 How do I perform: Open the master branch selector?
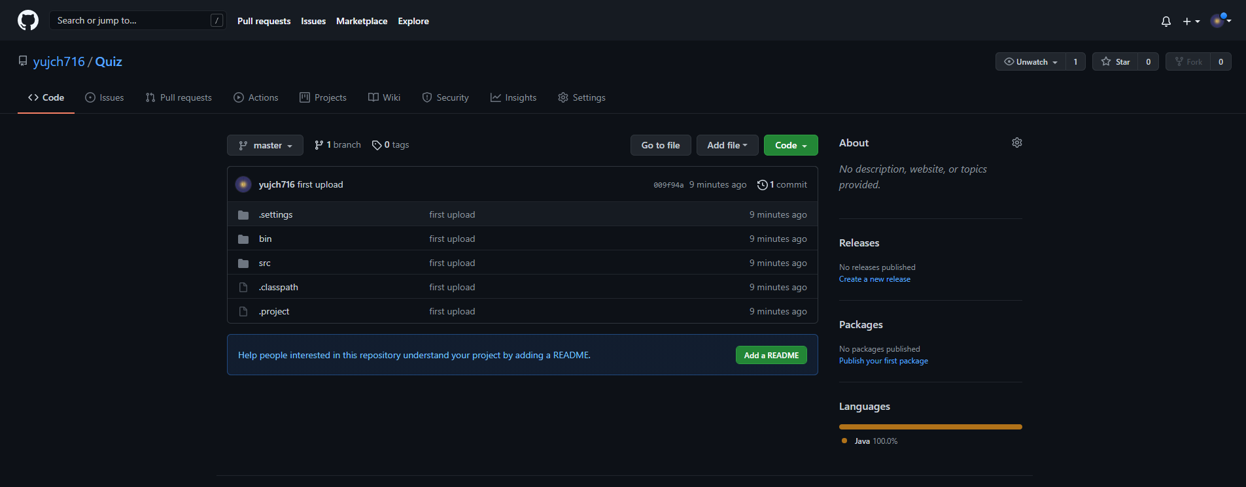coord(265,145)
